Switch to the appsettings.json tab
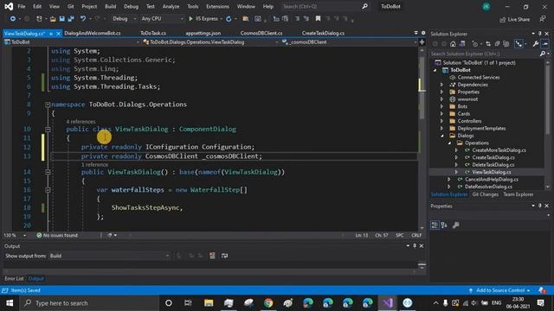The width and height of the screenshot is (554, 311). pyautogui.click(x=203, y=33)
